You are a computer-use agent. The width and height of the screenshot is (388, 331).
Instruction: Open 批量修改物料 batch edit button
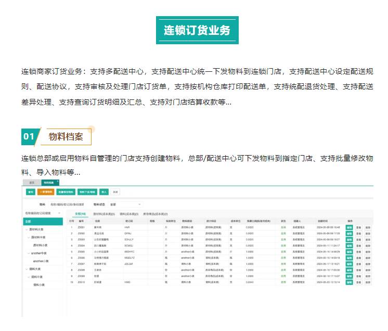click(x=66, y=192)
